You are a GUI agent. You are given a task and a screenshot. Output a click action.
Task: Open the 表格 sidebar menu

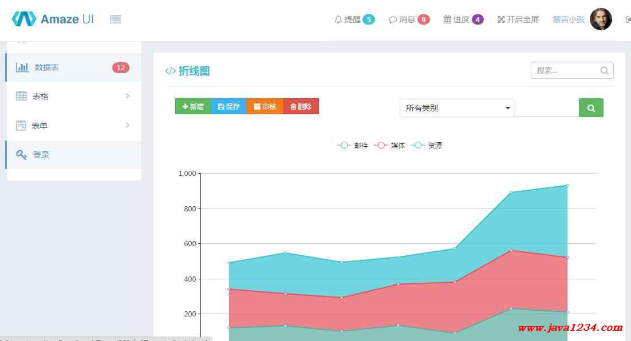tap(74, 96)
